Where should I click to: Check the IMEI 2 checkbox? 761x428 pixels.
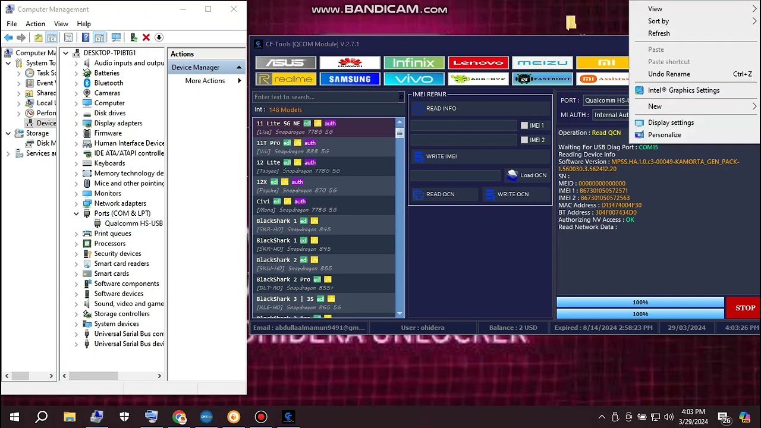tap(524, 140)
